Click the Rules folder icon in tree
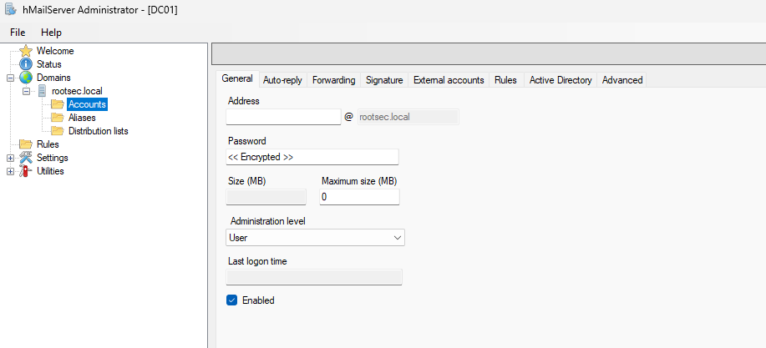Viewport: 766px width, 348px height. (x=26, y=144)
